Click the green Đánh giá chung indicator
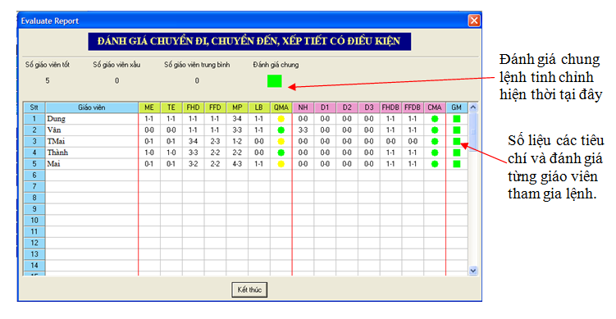616x319 pixels. [275, 81]
